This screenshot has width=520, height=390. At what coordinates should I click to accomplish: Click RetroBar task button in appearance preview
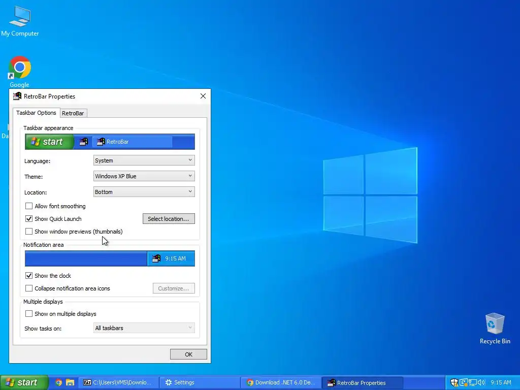click(133, 142)
